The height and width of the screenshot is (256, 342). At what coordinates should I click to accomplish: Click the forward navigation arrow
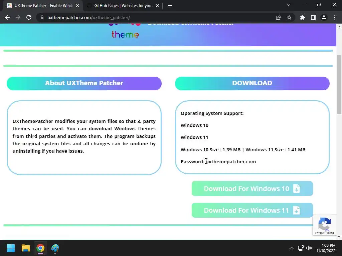click(x=18, y=17)
